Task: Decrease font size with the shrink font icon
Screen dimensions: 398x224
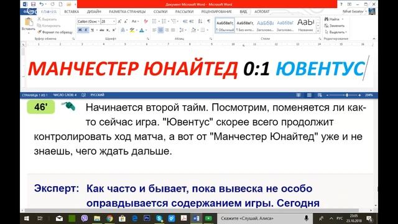Action: (x=126, y=22)
